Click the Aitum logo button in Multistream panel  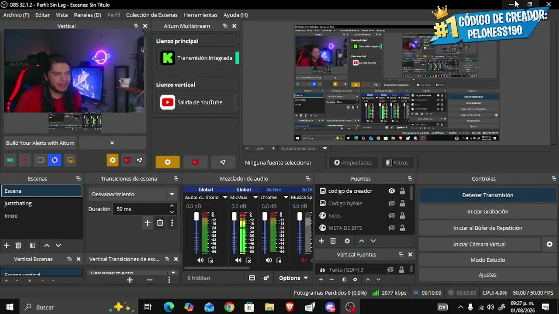223,162
